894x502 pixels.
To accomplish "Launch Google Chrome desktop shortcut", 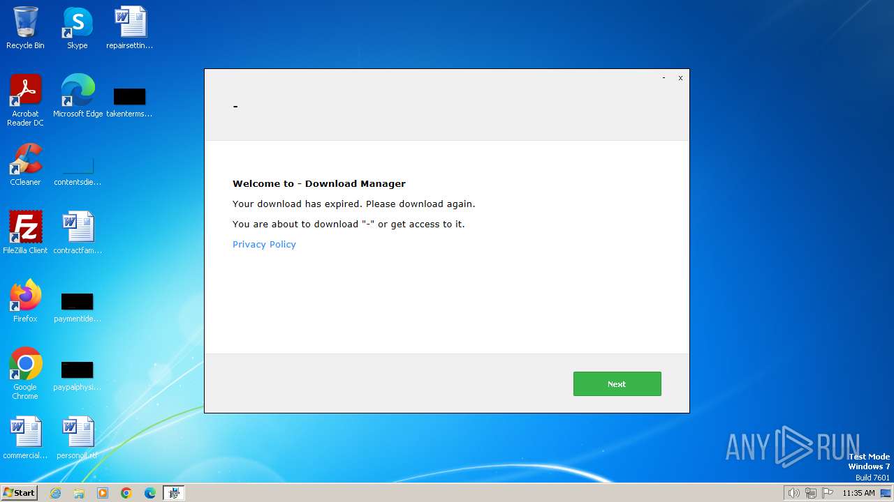I will click(x=25, y=374).
